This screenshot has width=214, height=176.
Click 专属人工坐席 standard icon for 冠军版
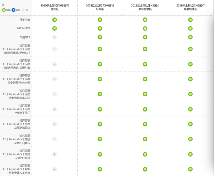click(x=100, y=169)
